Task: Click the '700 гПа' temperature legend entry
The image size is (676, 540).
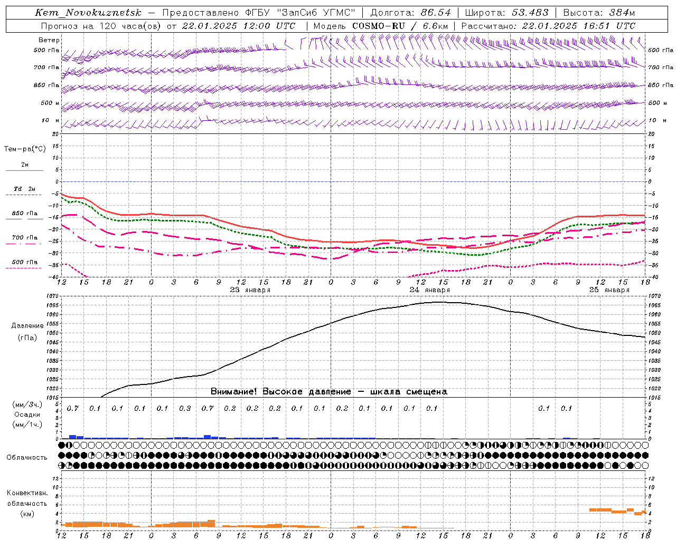Action: [25, 237]
